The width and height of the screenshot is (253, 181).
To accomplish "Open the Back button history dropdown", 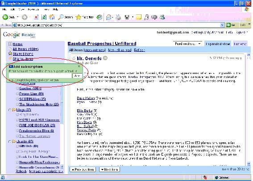I will [18, 17].
